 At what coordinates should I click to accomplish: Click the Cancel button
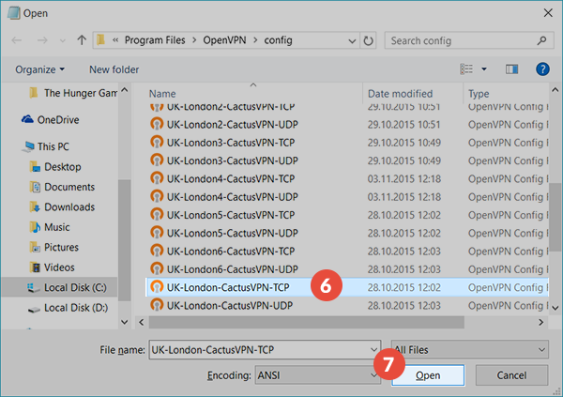pyautogui.click(x=511, y=375)
